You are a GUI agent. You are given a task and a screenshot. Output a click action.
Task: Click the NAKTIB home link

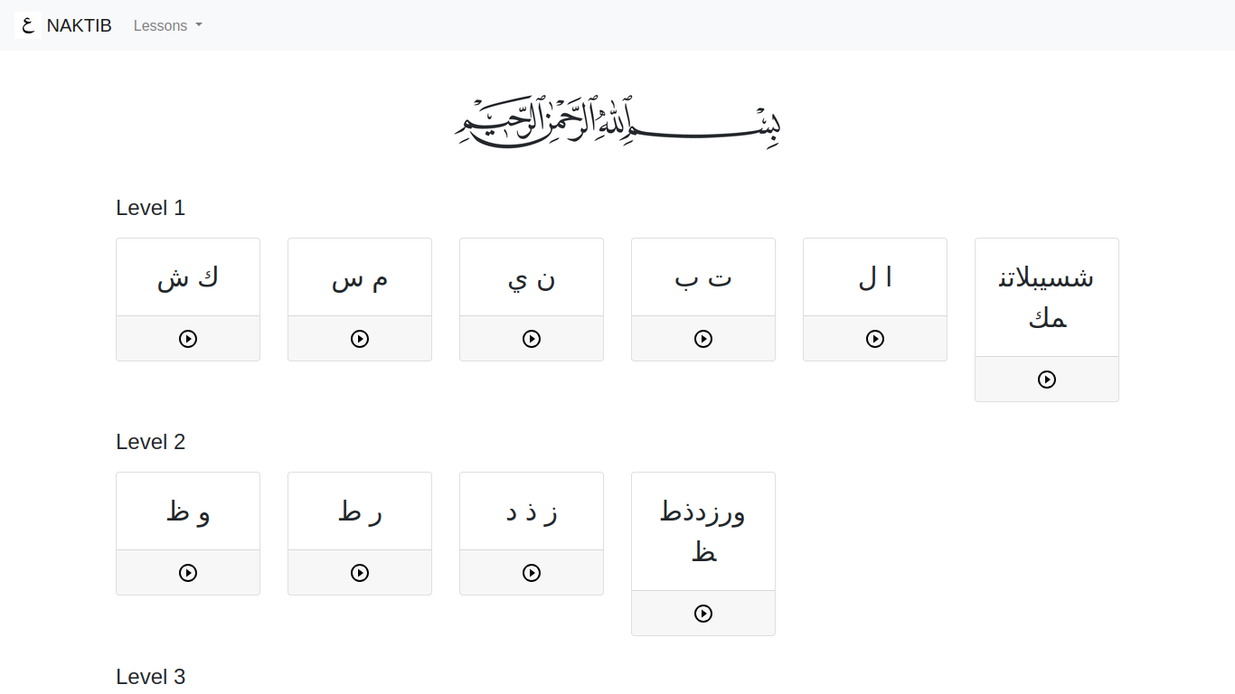pyautogui.click(x=80, y=24)
